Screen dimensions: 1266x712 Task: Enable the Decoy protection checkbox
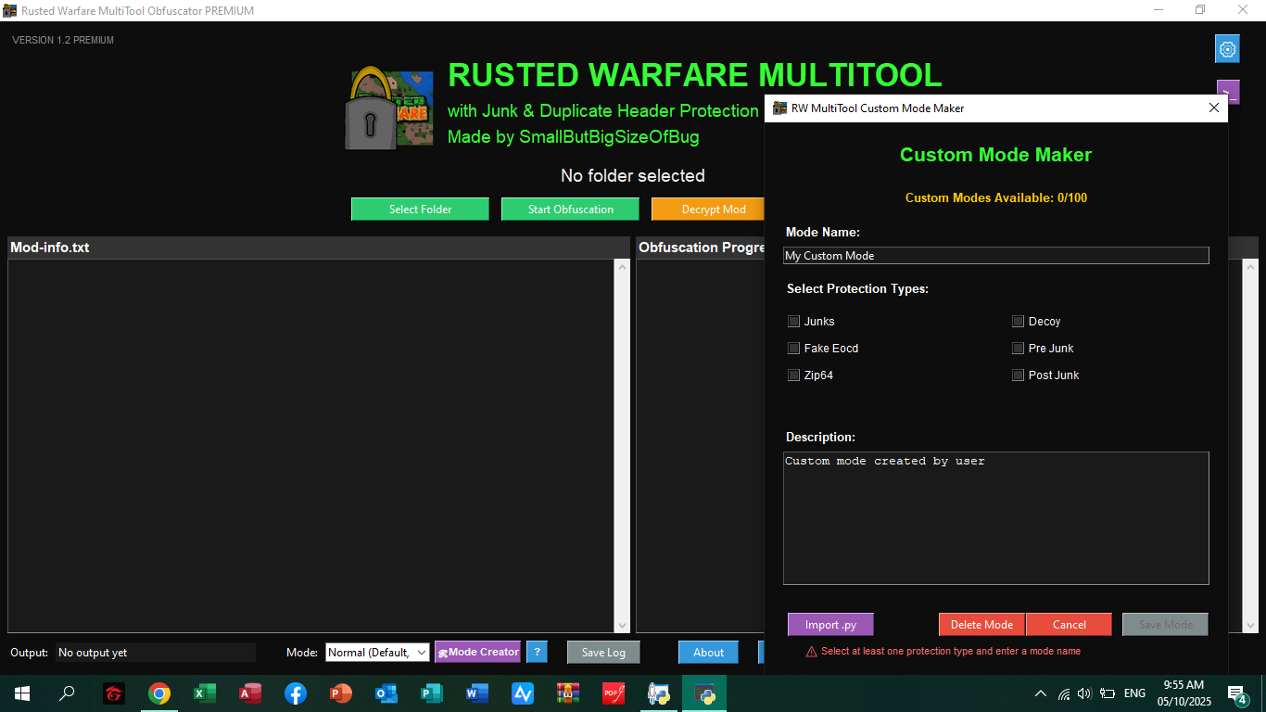click(x=1018, y=322)
